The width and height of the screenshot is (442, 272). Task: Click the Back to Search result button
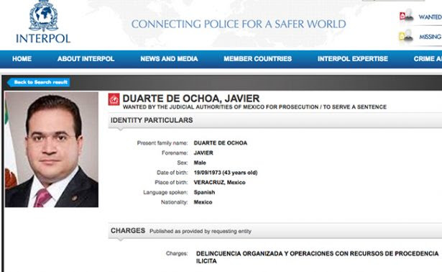[x=39, y=82]
